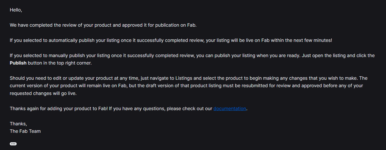Click the line "requested changes will go live."
This screenshot has width=386, height=150.
pos(43,93)
